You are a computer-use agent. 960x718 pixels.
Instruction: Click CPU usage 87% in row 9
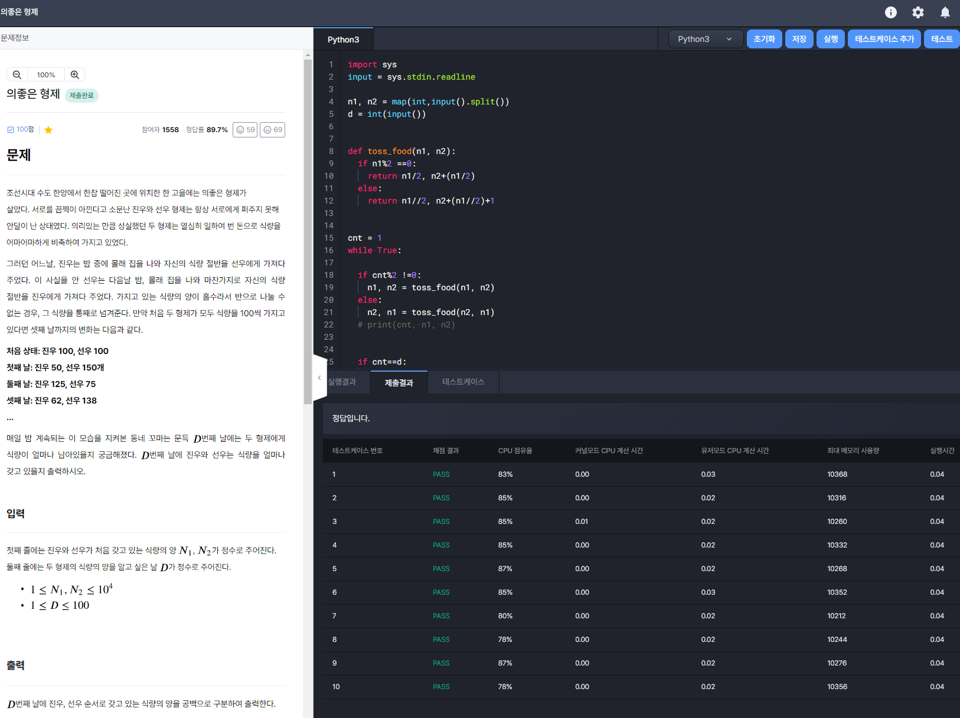click(x=505, y=663)
